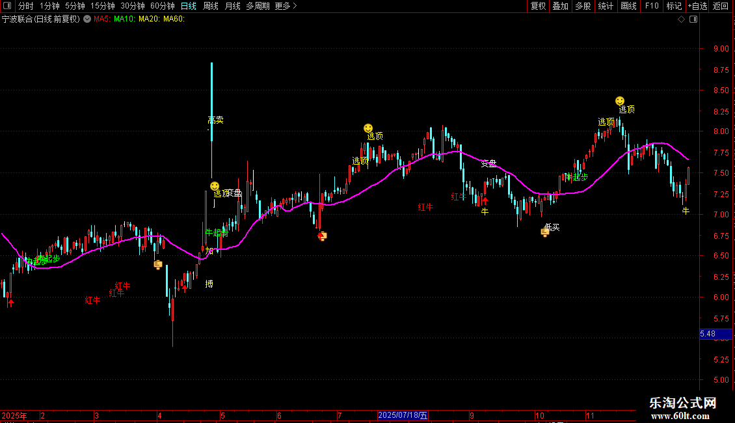Click the MA5 indicator label
Viewport: 735px width, 423px height.
pos(101,20)
